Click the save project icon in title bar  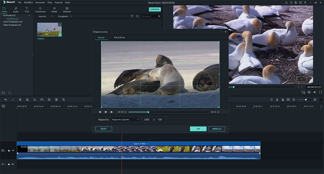[296, 3]
